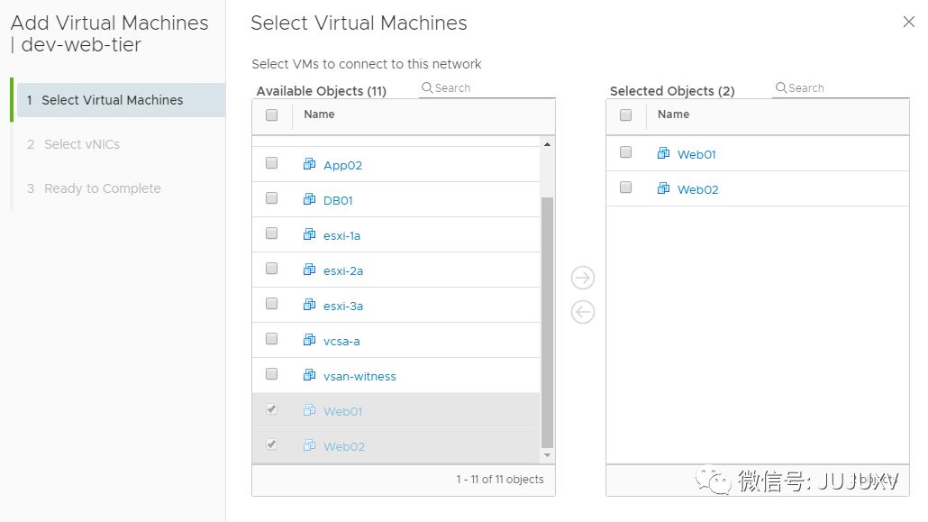Tick the esxi-2a checkbox
This screenshot has height=522, width=928.
(271, 269)
